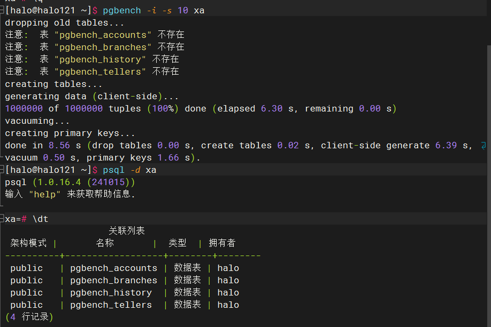Viewport: 491px width, 327px height.
Task: Click the 类型 column header
Action: pos(178,243)
